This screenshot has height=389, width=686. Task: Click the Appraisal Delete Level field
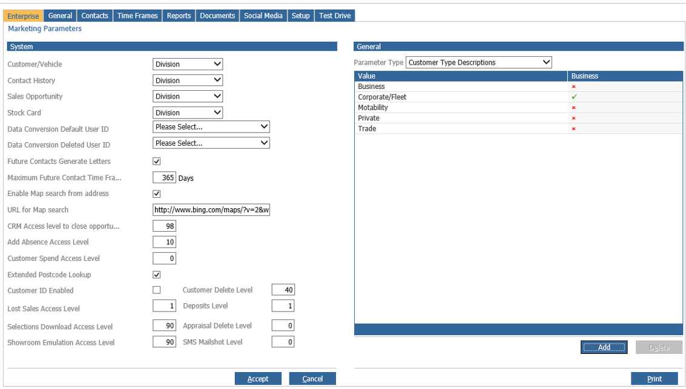tap(283, 325)
